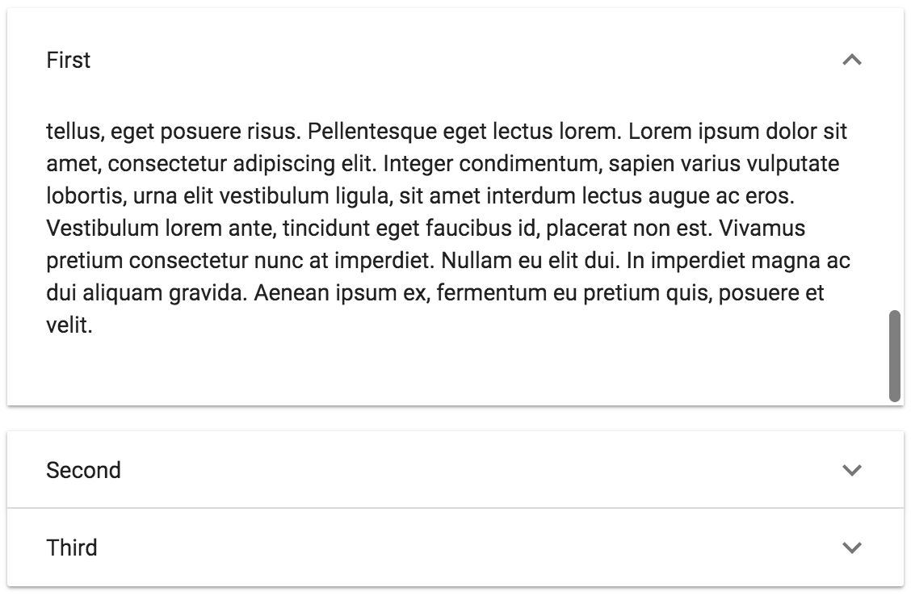Click the scrollbar track above the thumb
Screen dimensions: 911x600
894,202
